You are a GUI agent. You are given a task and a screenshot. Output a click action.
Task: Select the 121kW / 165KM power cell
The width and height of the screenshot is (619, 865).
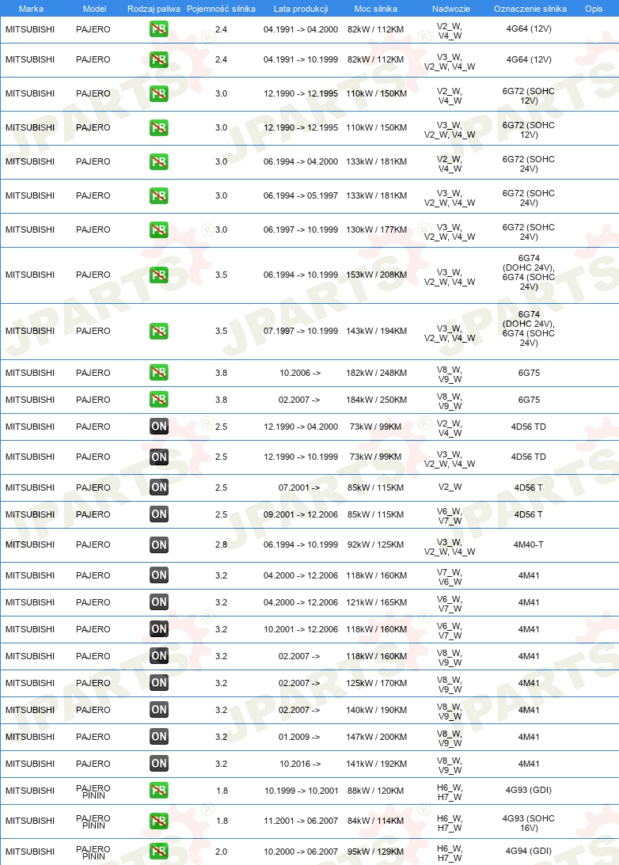point(376,602)
